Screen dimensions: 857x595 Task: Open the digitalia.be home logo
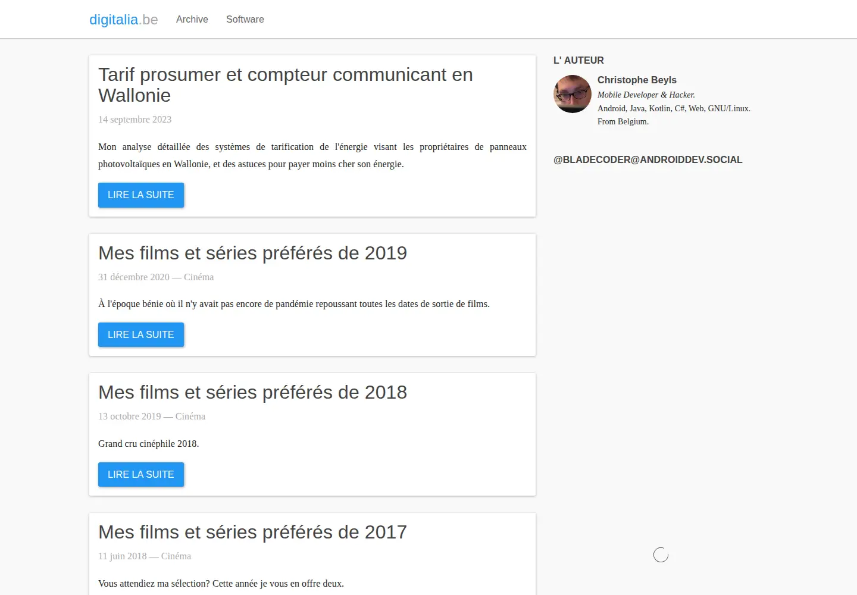pos(123,20)
